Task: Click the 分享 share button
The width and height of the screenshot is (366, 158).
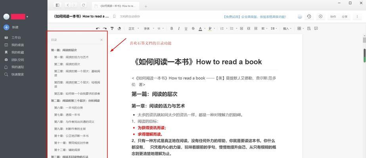Action: click(x=345, y=17)
